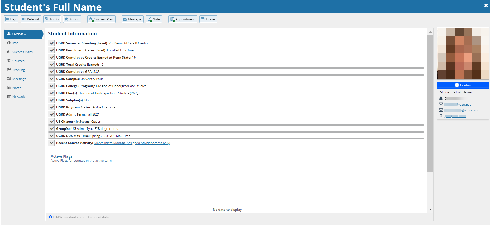Add a To-Do item
This screenshot has width=491, height=225.
click(52, 19)
